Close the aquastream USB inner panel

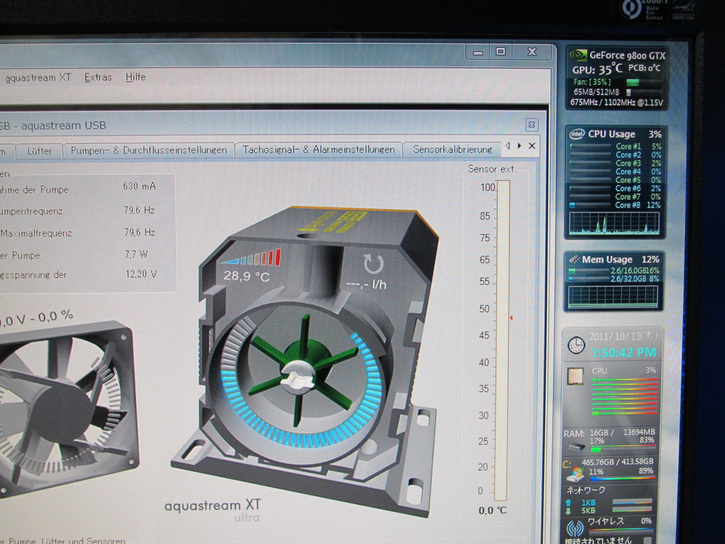pos(532,125)
